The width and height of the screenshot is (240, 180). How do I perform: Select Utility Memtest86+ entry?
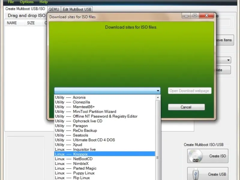pyautogui.click(x=105, y=107)
